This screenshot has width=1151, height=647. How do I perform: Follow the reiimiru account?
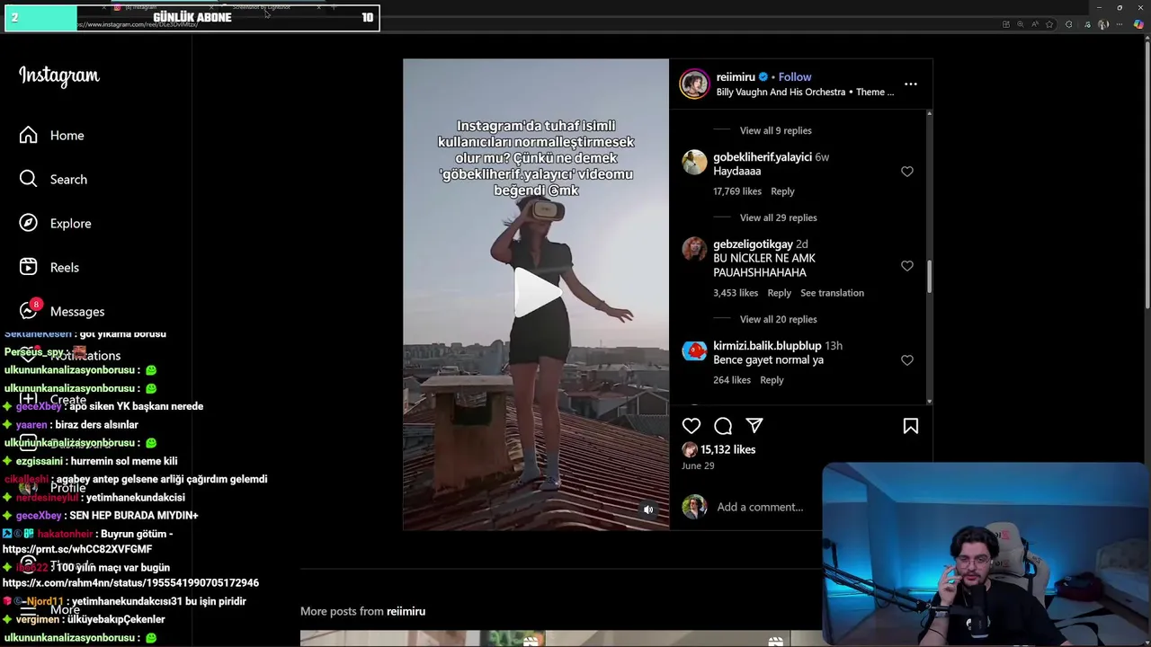[x=795, y=76]
